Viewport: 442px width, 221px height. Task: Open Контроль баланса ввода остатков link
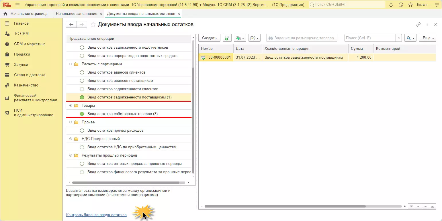coord(96,215)
